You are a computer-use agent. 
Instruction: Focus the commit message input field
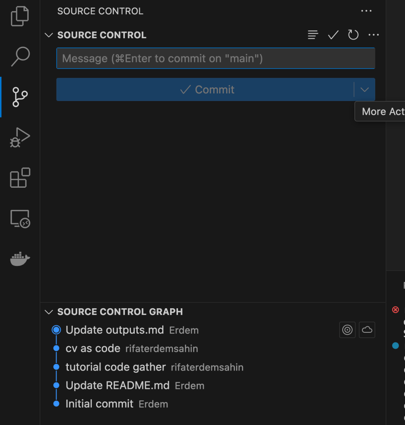(216, 58)
